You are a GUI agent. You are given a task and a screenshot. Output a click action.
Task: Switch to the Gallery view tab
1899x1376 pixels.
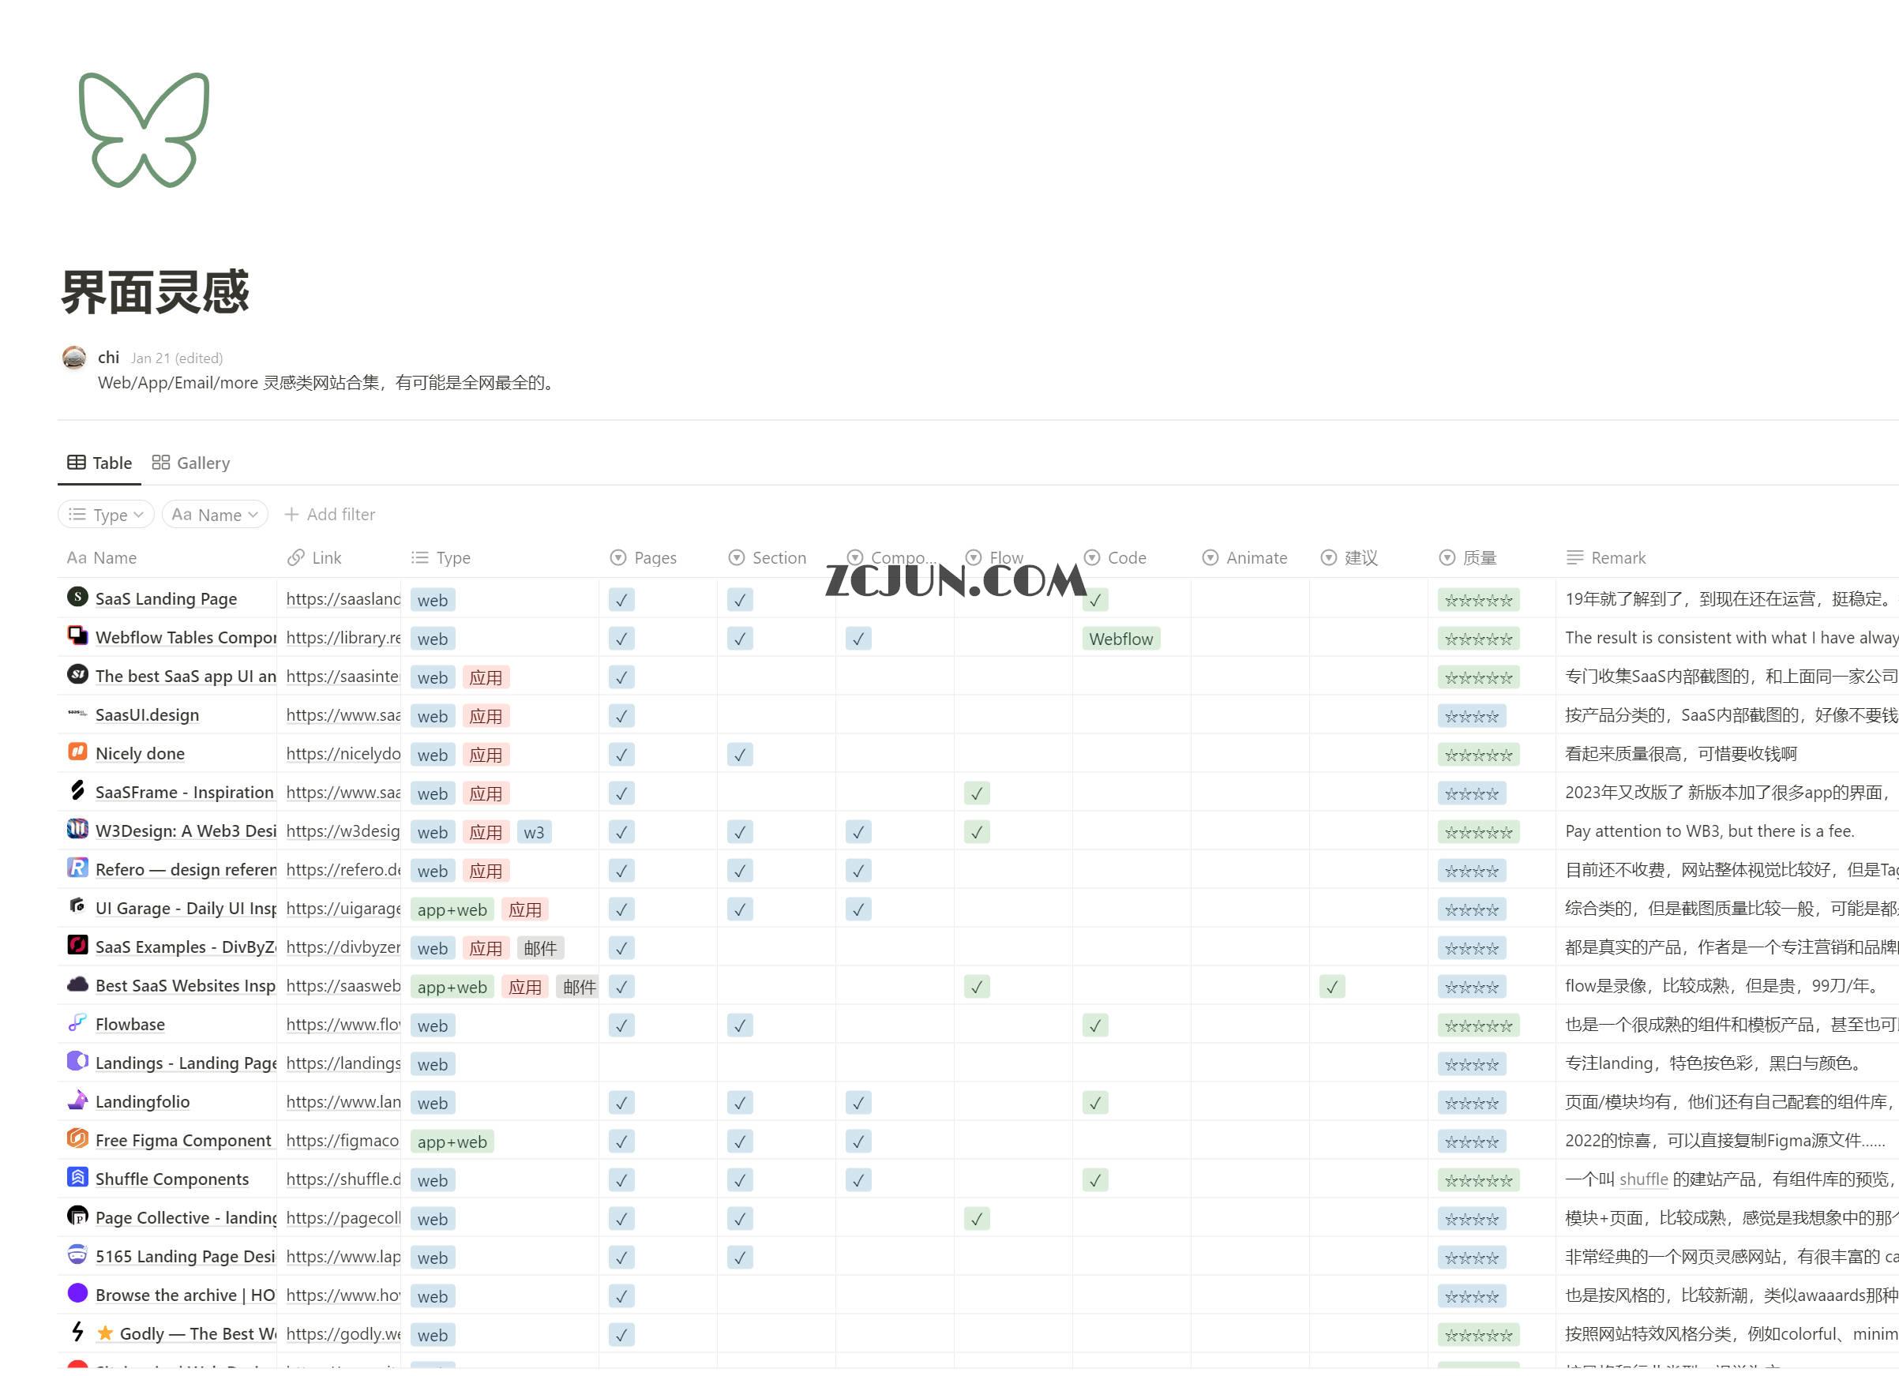point(191,463)
